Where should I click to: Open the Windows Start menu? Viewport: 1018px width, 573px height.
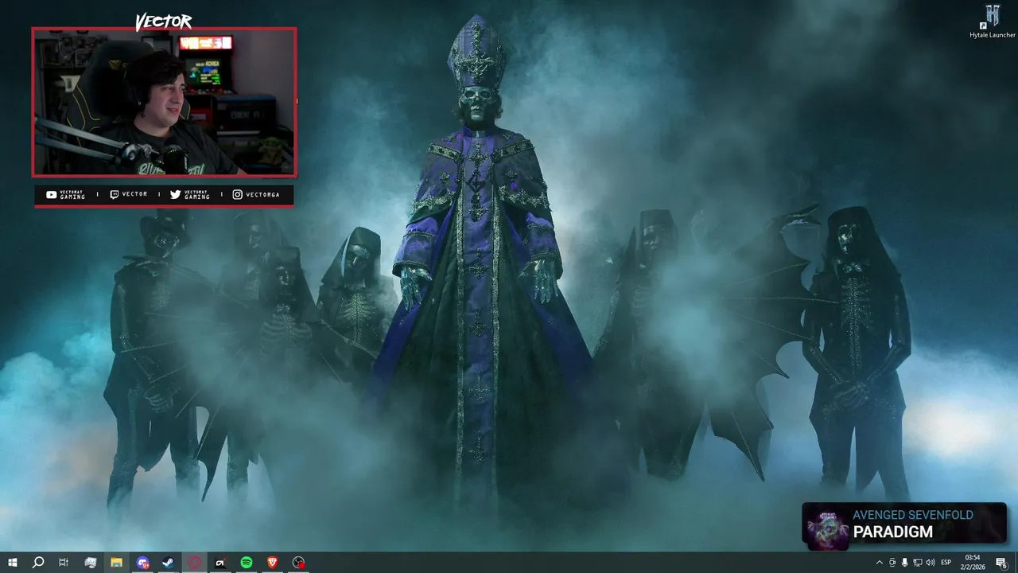tap(12, 563)
